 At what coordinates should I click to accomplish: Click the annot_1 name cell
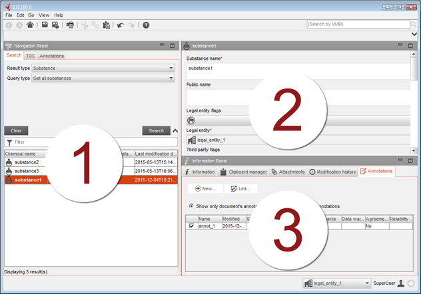point(210,226)
